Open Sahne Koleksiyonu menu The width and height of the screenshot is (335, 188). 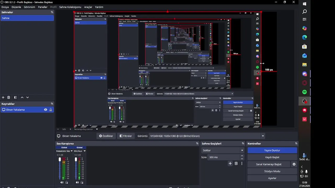(70, 7)
